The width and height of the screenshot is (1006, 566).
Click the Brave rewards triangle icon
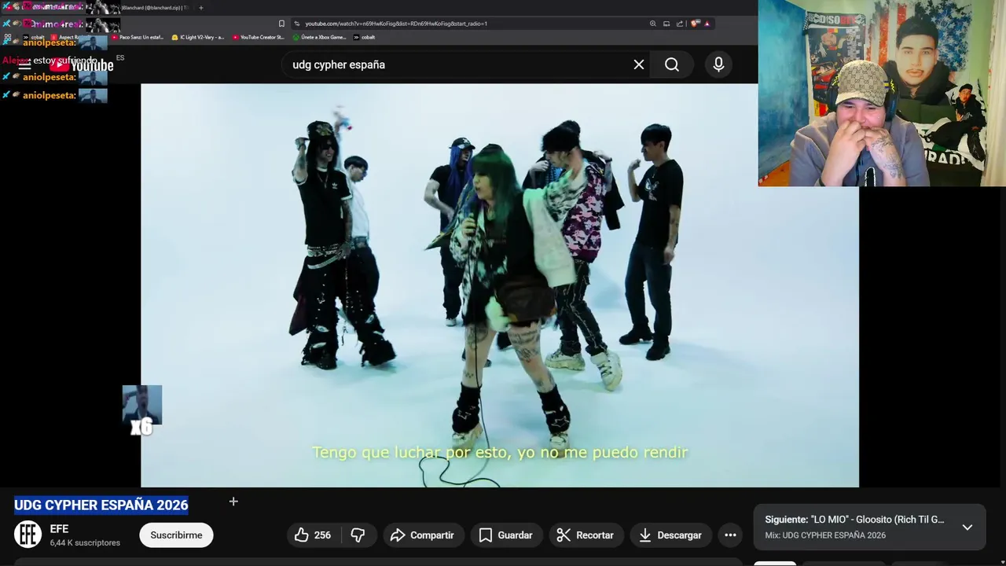pos(707,24)
